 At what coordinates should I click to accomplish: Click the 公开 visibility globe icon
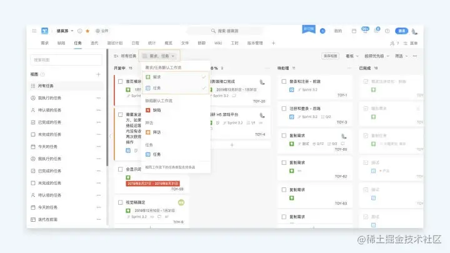click(x=97, y=31)
